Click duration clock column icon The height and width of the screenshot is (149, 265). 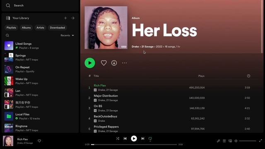click(248, 76)
